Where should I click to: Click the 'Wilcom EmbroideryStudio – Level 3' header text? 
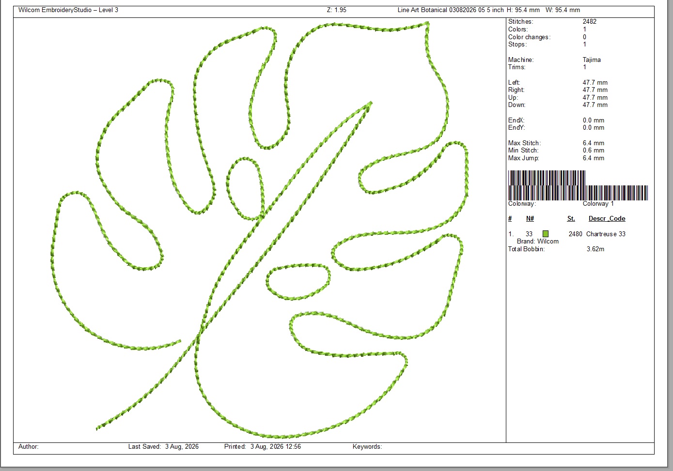[68, 10]
